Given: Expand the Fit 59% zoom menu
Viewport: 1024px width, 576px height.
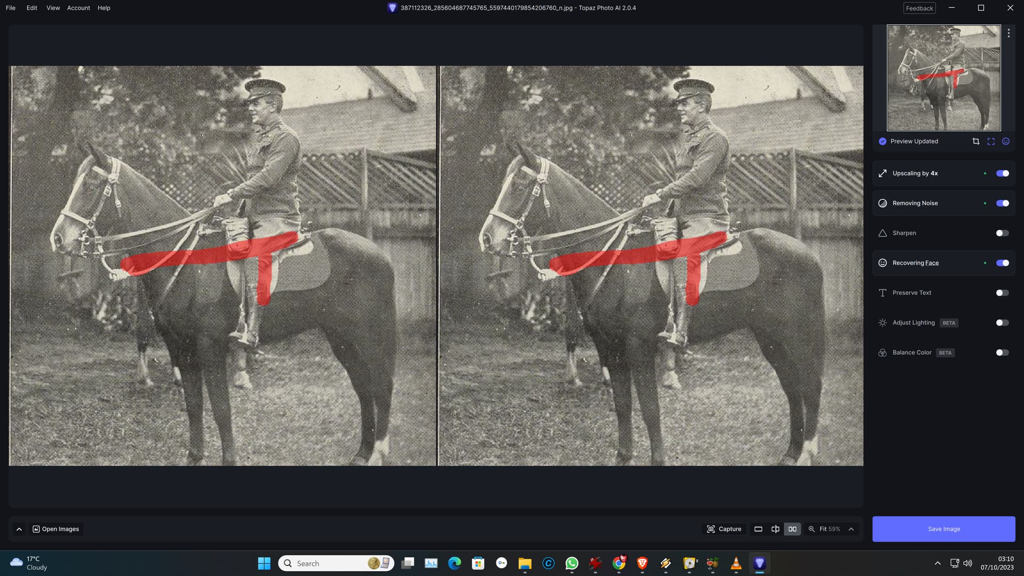Looking at the screenshot, I should (x=851, y=529).
